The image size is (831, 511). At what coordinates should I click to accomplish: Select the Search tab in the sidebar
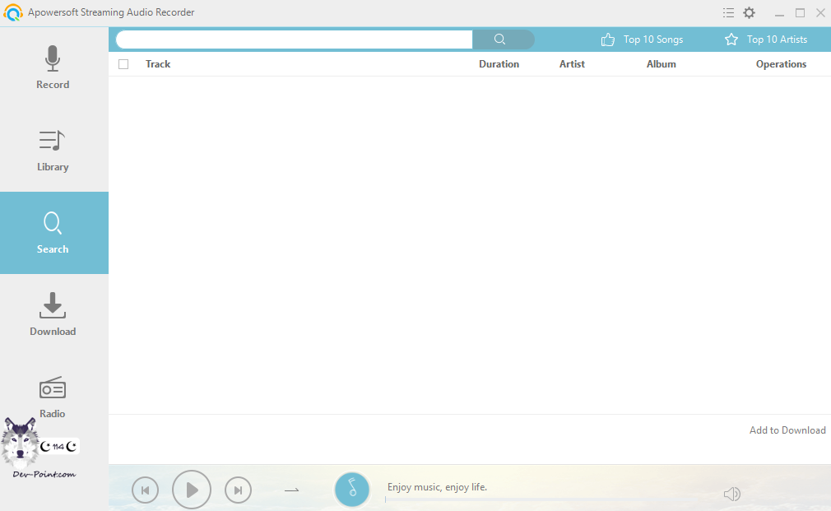53,233
